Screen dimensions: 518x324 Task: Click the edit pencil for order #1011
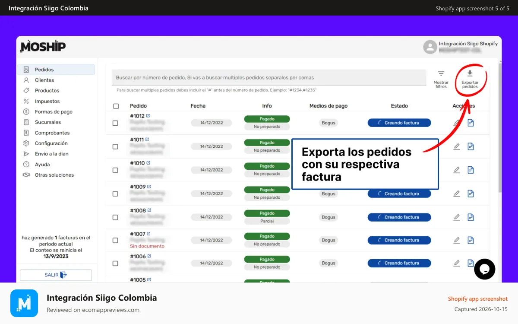pyautogui.click(x=457, y=146)
